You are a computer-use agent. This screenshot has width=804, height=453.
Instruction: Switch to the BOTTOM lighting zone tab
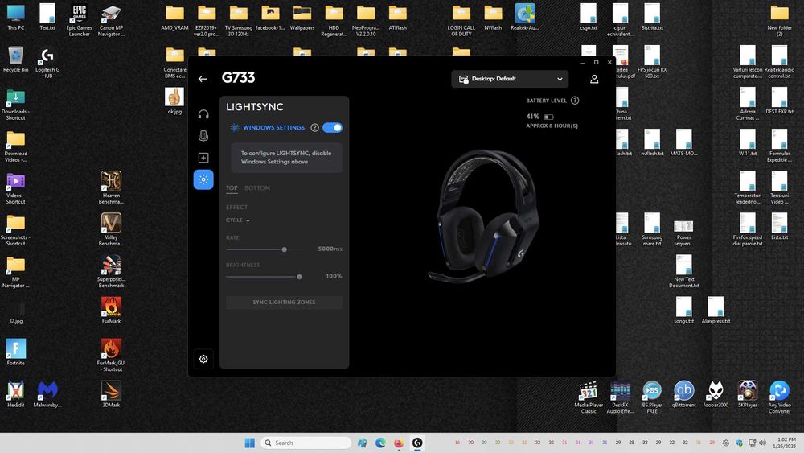tap(257, 187)
